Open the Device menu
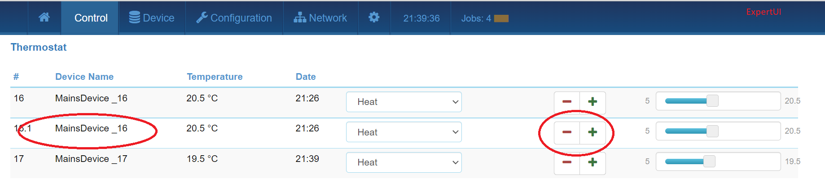The image size is (825, 192). tap(152, 18)
